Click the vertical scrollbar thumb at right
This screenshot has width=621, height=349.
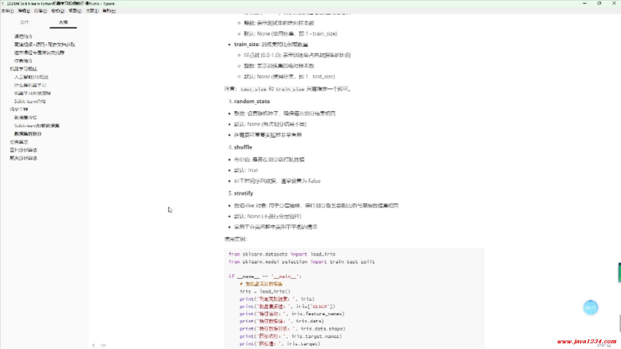(x=619, y=323)
